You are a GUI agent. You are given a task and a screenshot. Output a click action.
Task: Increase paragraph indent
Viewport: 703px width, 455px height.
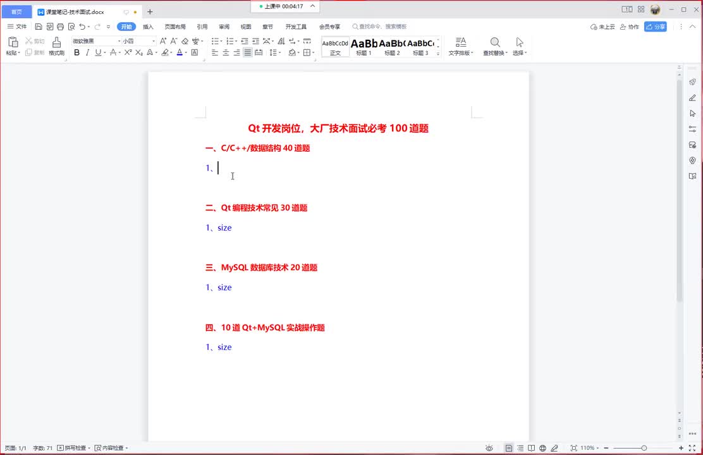(255, 41)
